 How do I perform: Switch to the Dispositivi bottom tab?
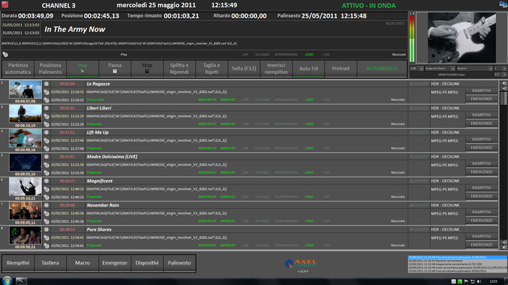pyautogui.click(x=147, y=262)
